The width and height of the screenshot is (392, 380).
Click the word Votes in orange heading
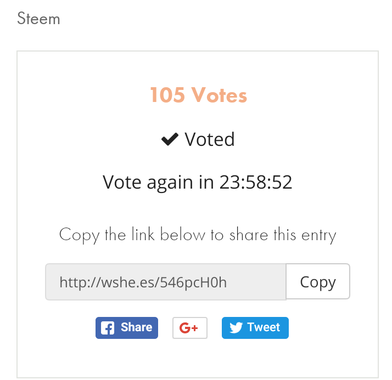coord(219,95)
